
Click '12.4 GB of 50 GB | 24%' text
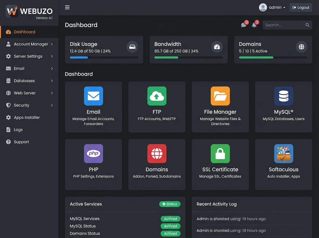[90, 51]
